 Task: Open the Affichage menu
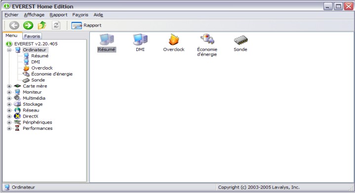coord(34,15)
